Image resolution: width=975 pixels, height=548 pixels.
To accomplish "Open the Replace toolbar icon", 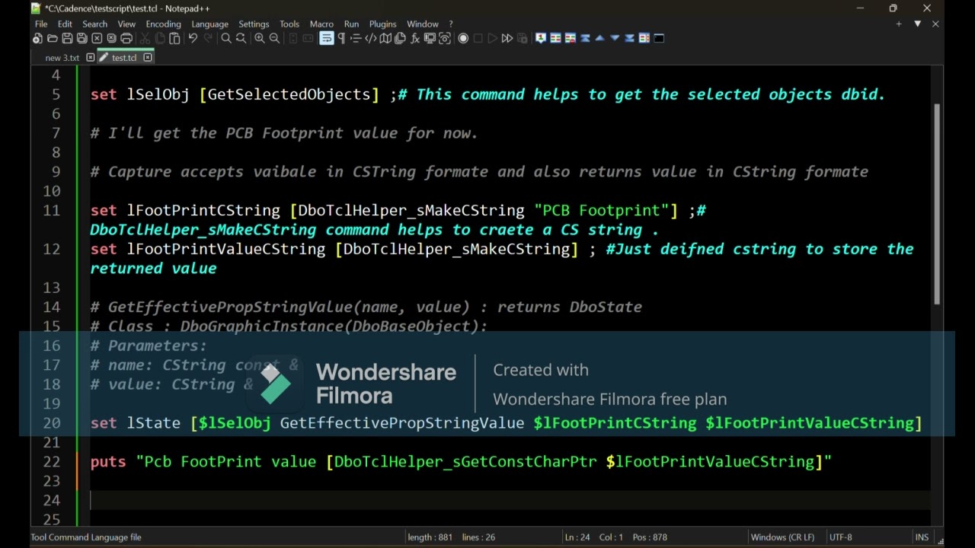I will point(241,38).
